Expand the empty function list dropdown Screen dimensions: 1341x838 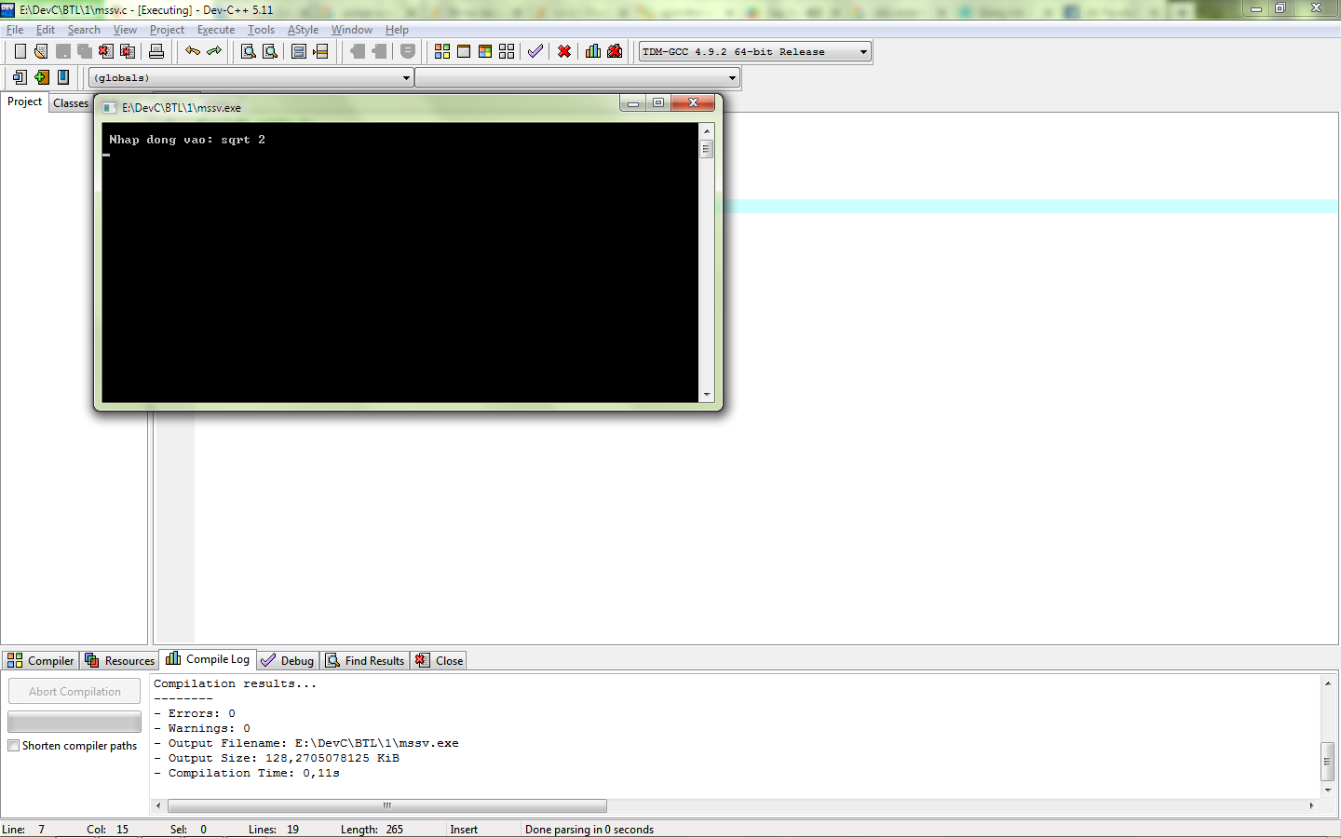[x=732, y=78]
